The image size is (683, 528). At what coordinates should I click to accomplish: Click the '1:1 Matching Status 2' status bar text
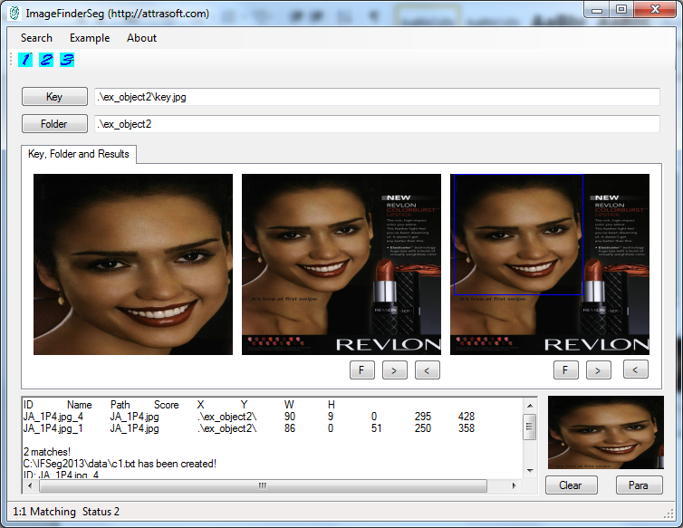66,512
